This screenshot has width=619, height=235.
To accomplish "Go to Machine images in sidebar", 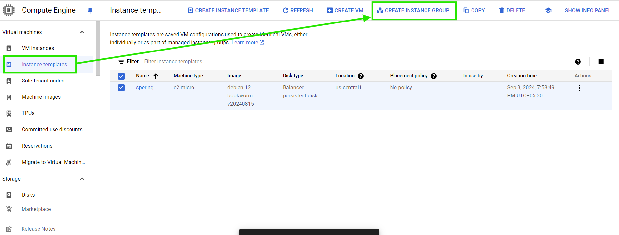I will click(41, 97).
